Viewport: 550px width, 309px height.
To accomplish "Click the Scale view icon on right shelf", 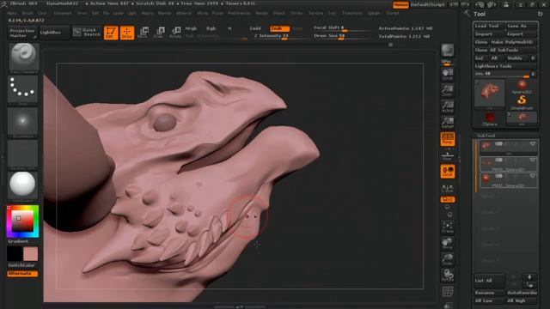I will click(x=447, y=260).
